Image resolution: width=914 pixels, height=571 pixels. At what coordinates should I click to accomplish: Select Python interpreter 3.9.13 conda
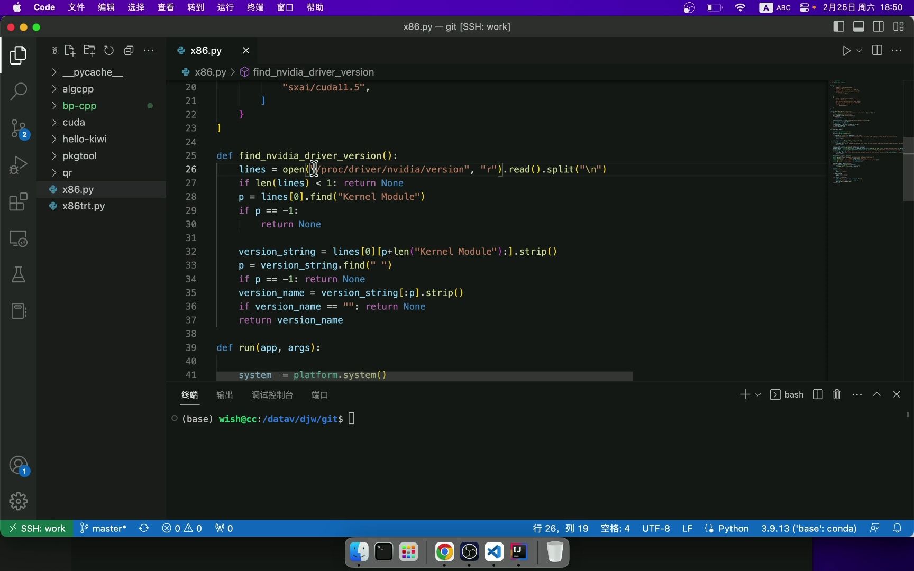[x=809, y=528]
